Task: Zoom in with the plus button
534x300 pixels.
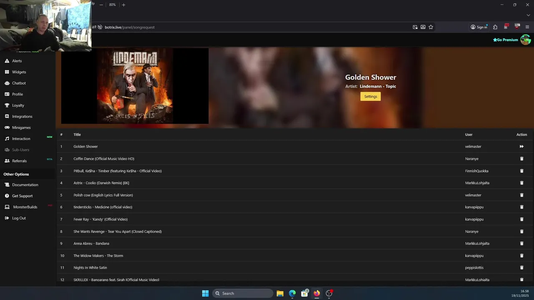Action: [123, 5]
